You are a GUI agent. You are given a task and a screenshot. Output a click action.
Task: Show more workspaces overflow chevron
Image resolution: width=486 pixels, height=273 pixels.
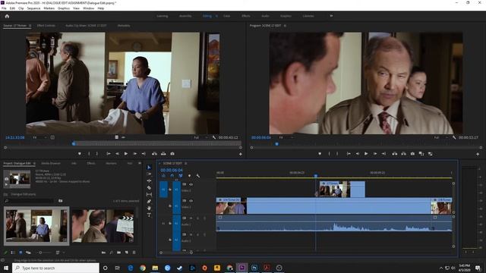tap(331, 16)
